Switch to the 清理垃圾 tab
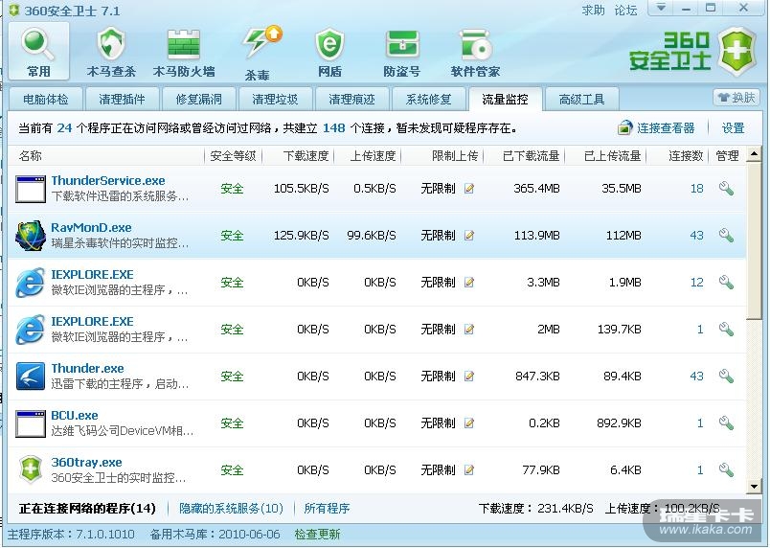 [x=275, y=100]
